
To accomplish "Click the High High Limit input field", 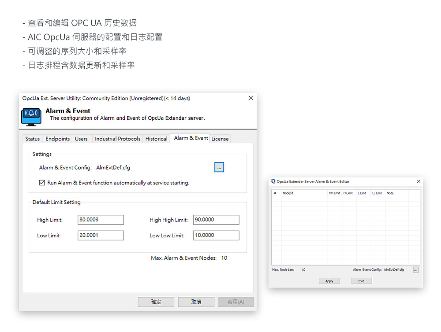I will coord(216,220).
